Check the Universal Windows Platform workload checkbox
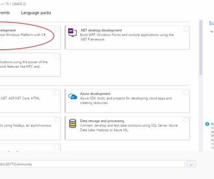214x179 pixels. click(57, 29)
